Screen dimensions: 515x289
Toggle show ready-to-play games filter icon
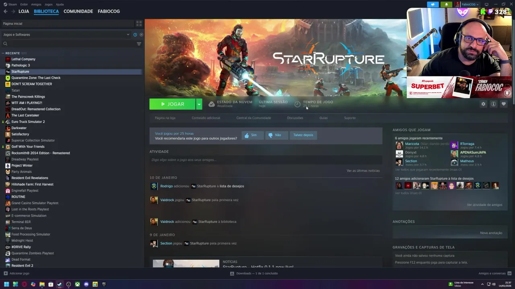(x=141, y=35)
